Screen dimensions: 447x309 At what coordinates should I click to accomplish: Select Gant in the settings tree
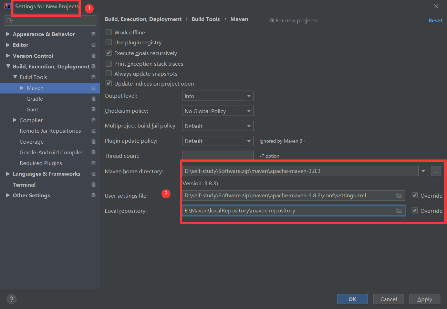pos(32,109)
